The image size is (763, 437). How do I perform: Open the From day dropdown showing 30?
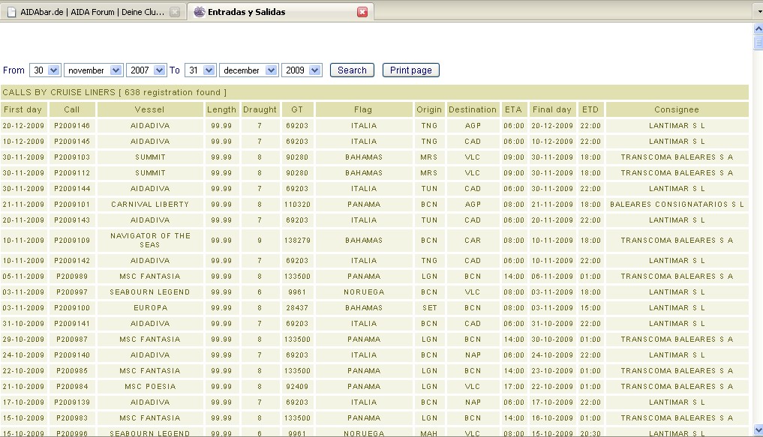[45, 70]
